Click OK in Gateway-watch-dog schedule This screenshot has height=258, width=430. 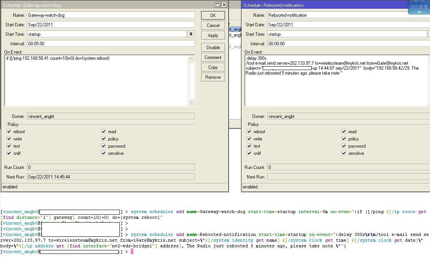pos(213,15)
